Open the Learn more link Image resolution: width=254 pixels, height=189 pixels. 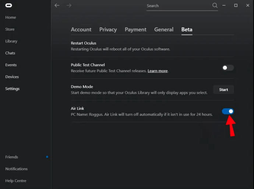(x=158, y=71)
